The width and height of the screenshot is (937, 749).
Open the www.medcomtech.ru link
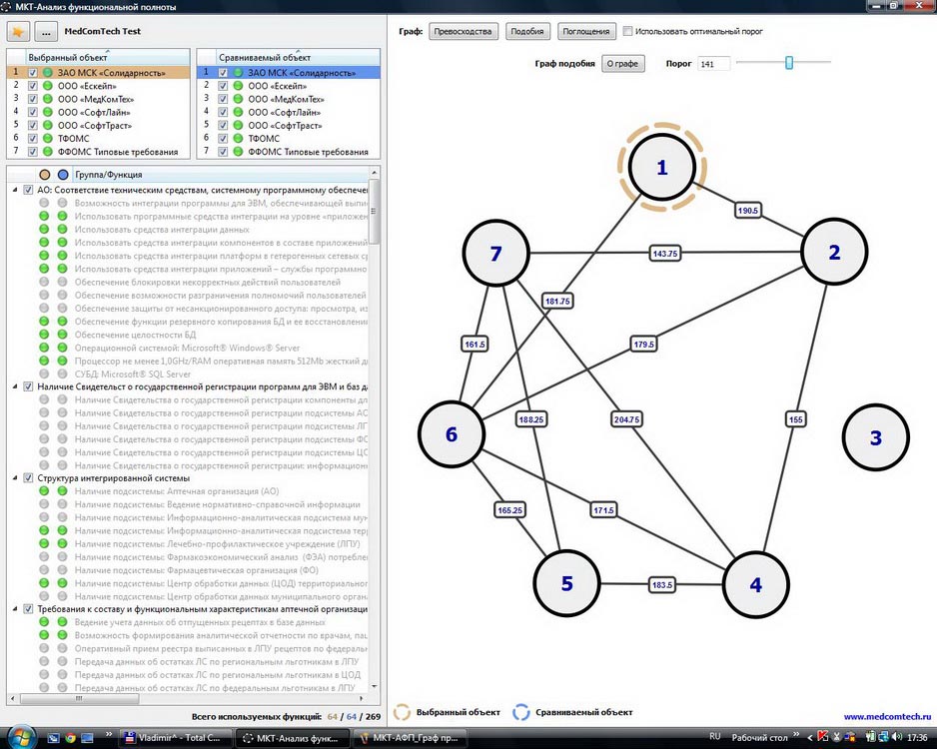pyautogui.click(x=887, y=717)
